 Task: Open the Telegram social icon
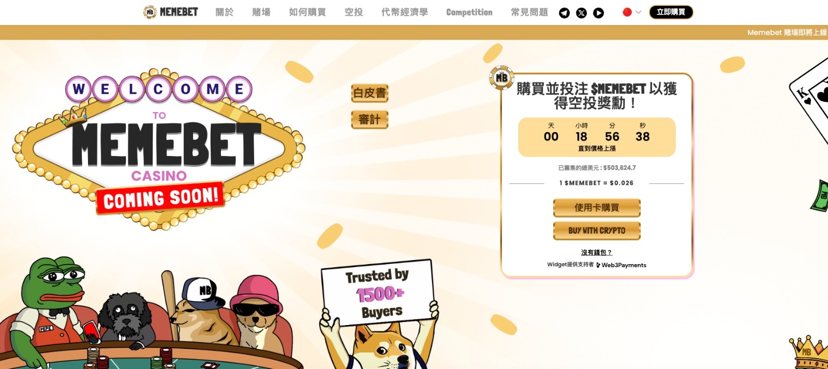pos(564,13)
